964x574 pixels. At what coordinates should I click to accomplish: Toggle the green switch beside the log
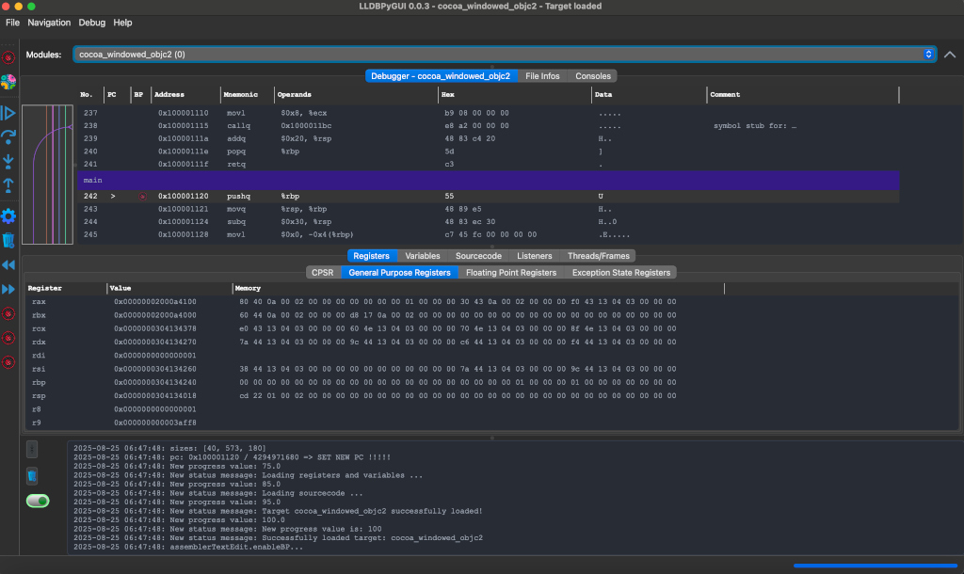37,502
